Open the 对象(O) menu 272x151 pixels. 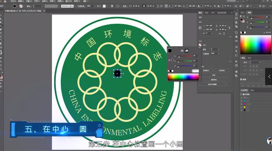pos(29,1)
